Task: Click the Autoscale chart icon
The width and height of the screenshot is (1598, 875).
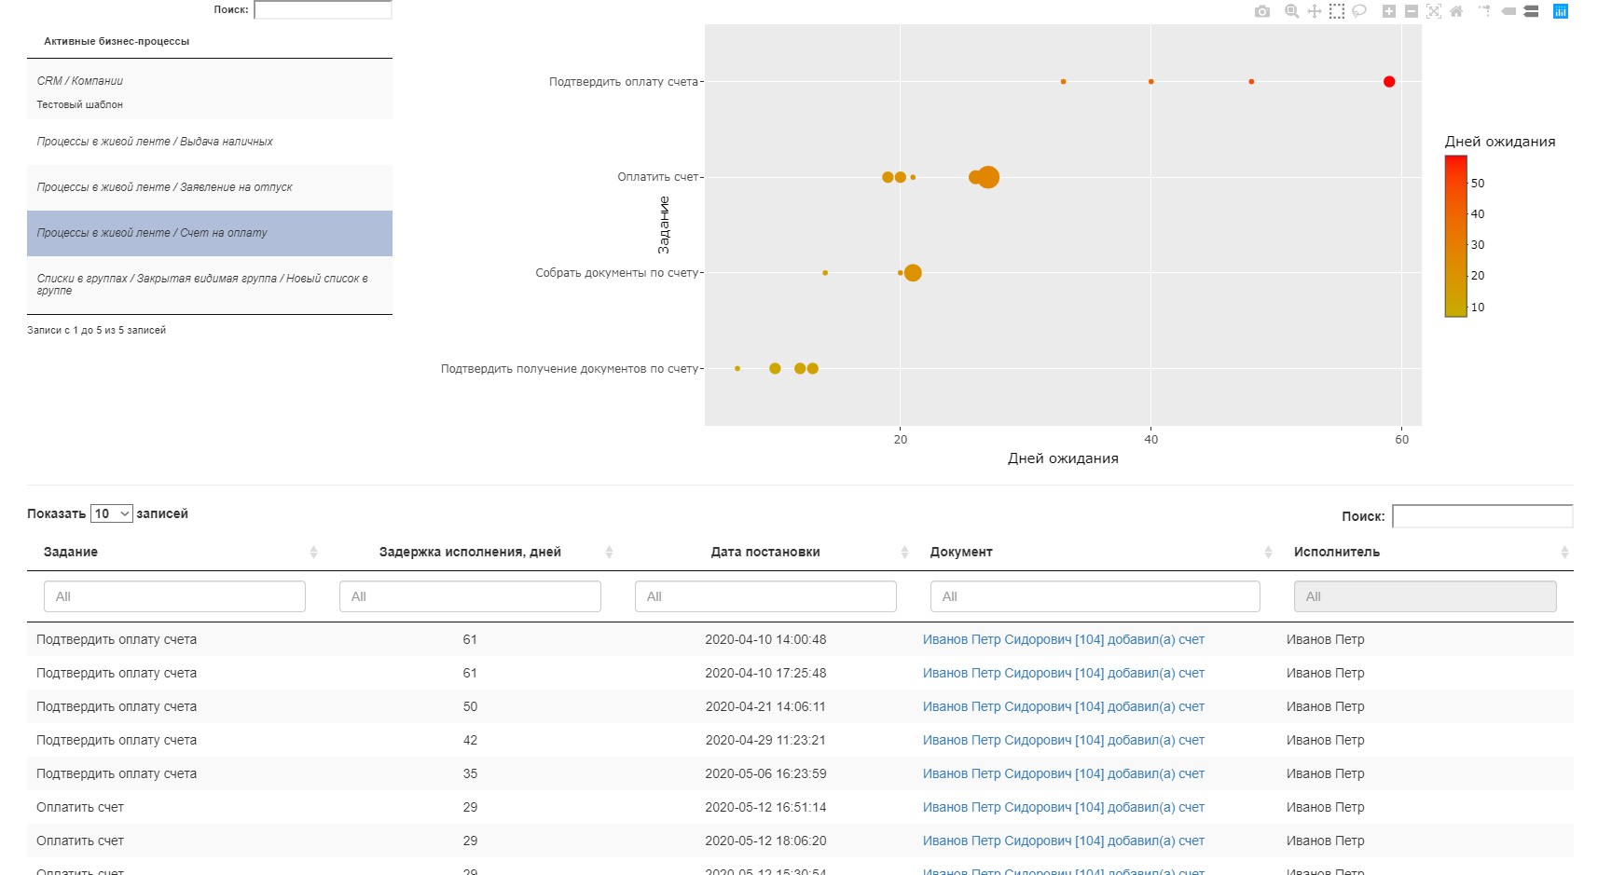Action: [x=1433, y=11]
